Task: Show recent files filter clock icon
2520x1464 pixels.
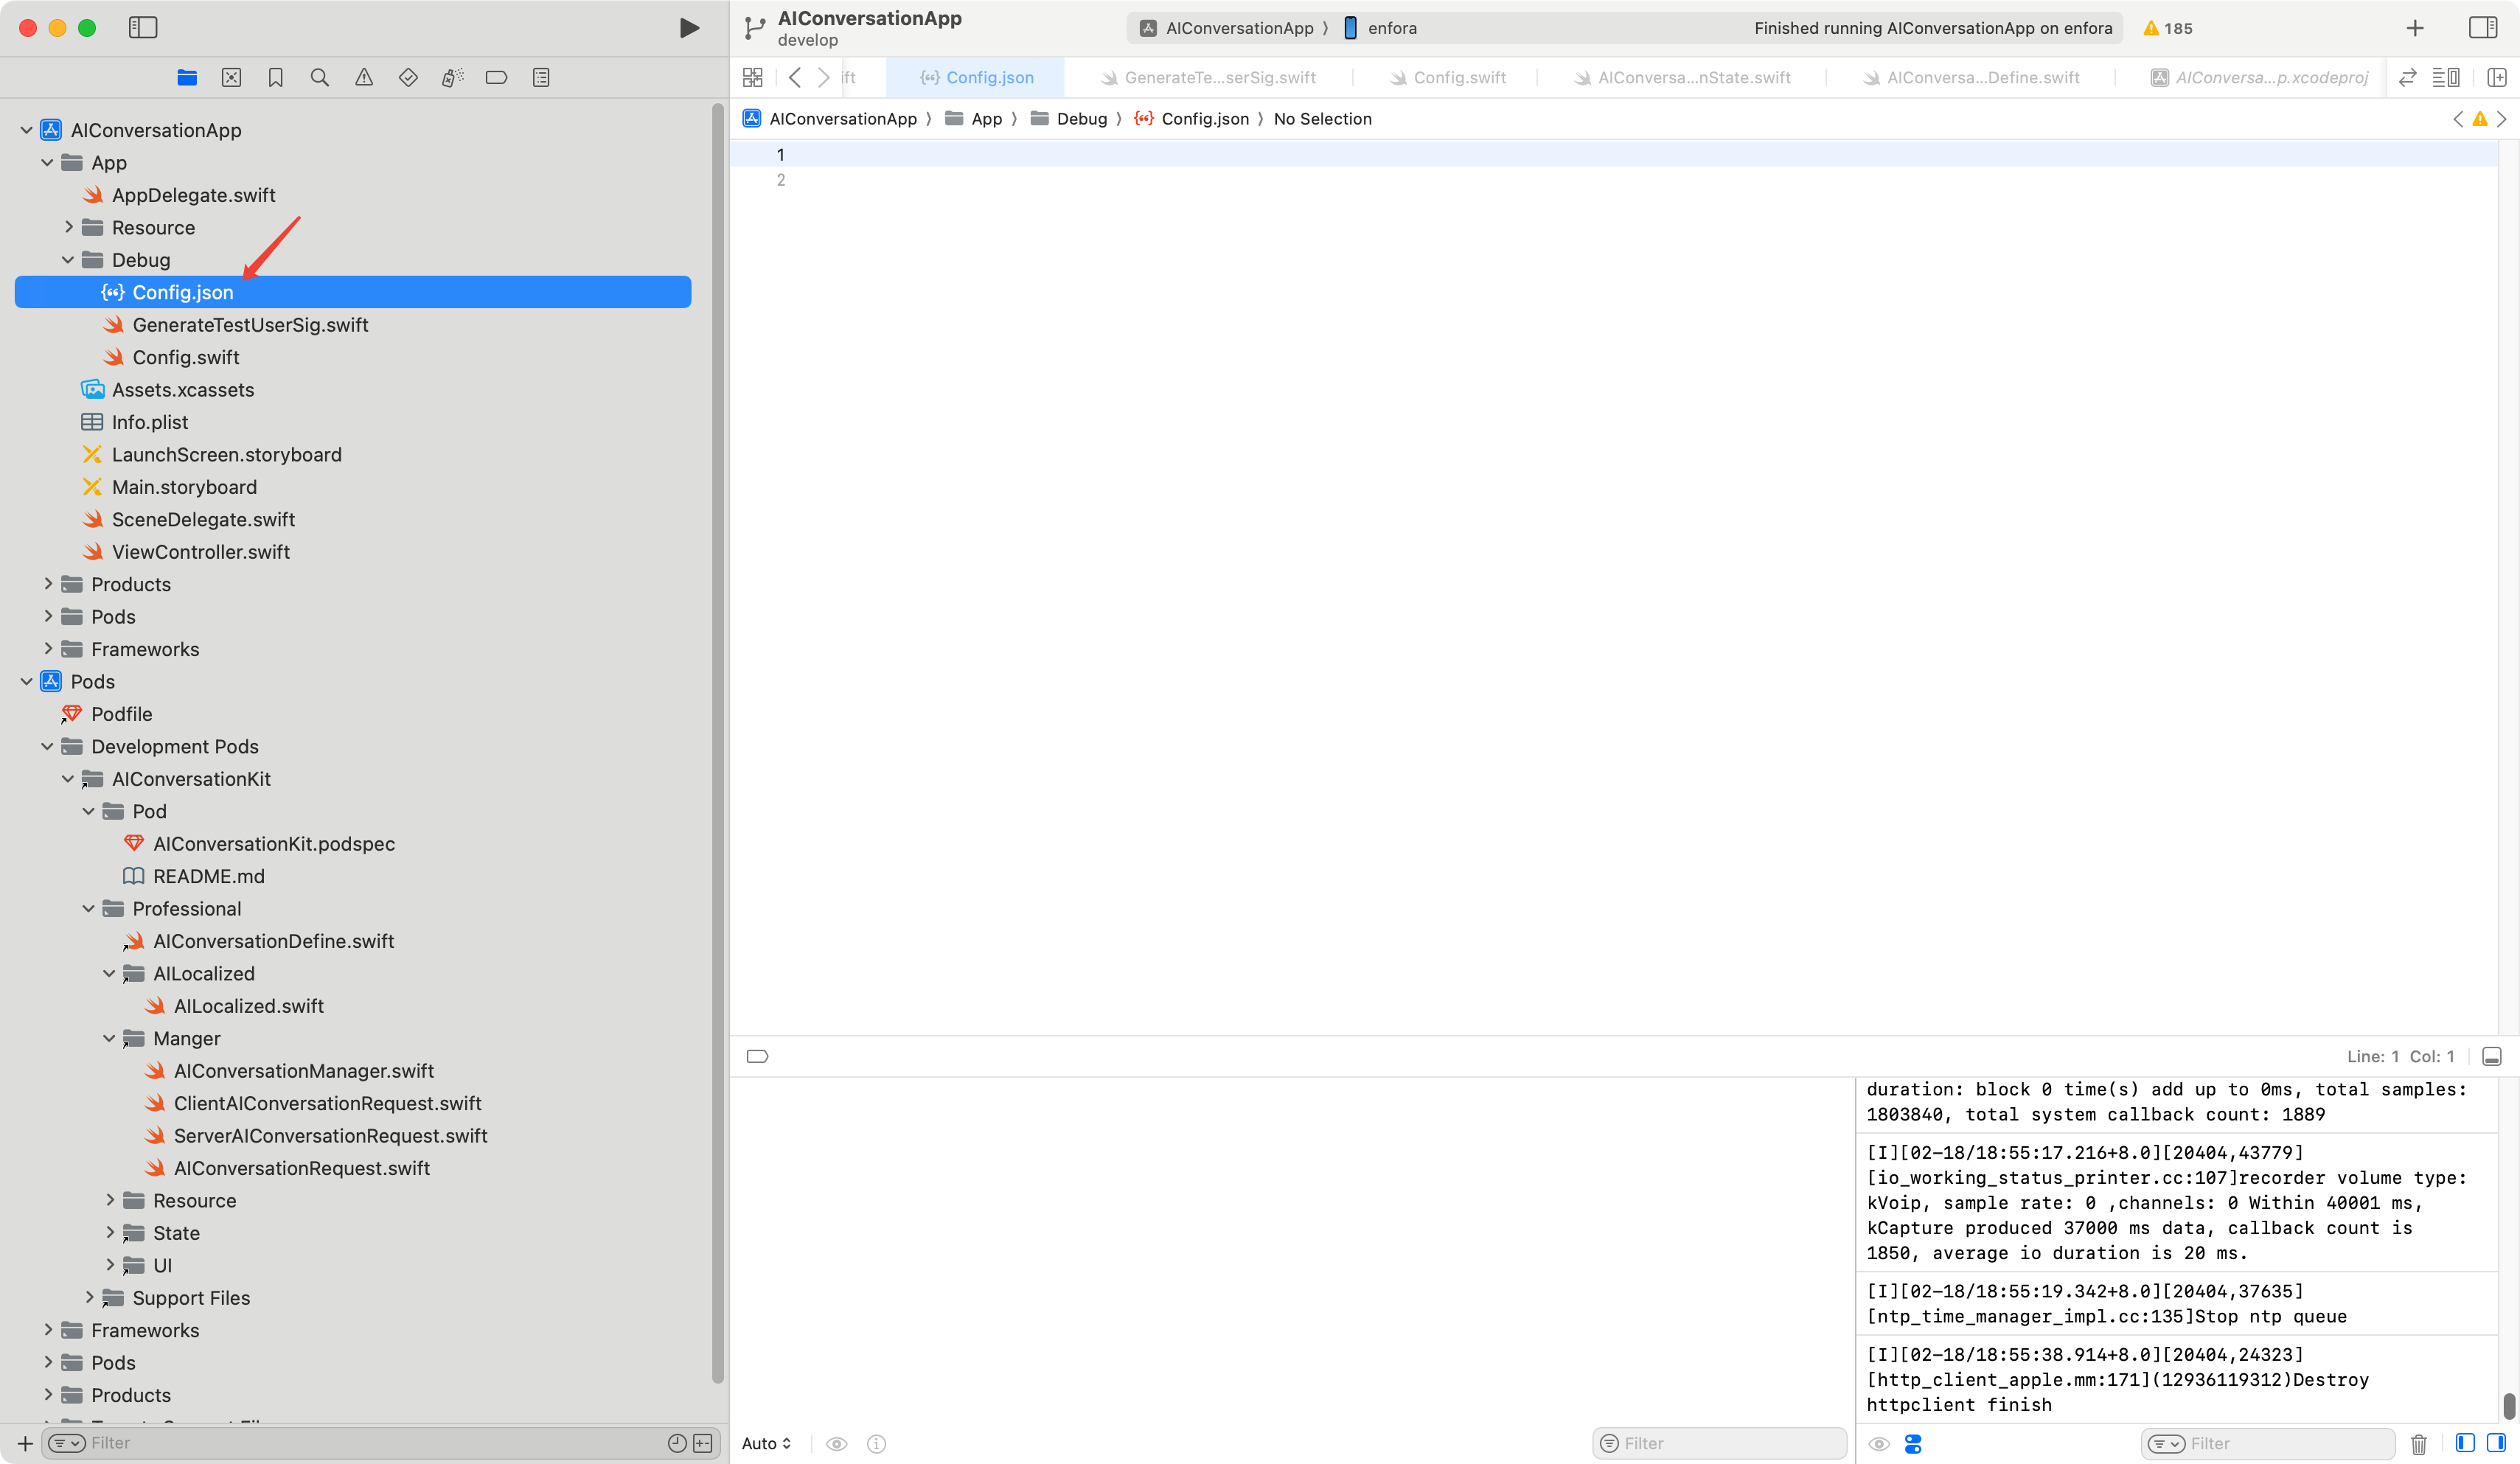Action: (x=677, y=1443)
